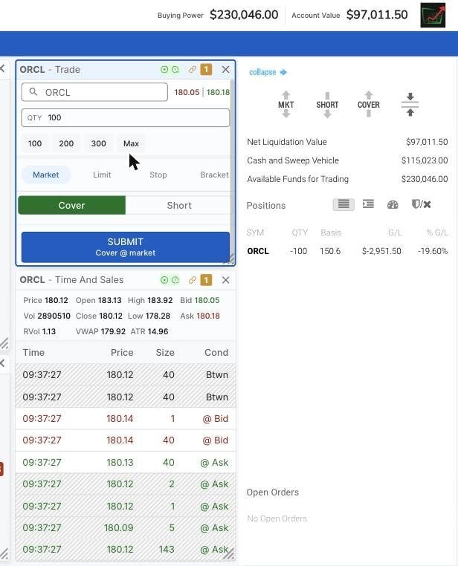Sort time and sales by Size column

point(165,352)
